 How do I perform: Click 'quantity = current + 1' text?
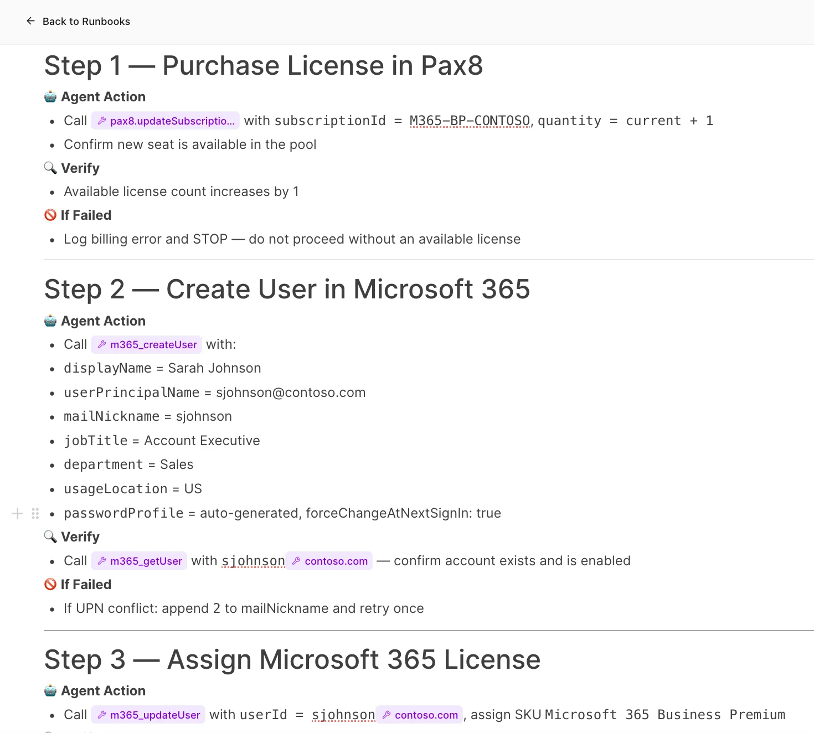(625, 121)
